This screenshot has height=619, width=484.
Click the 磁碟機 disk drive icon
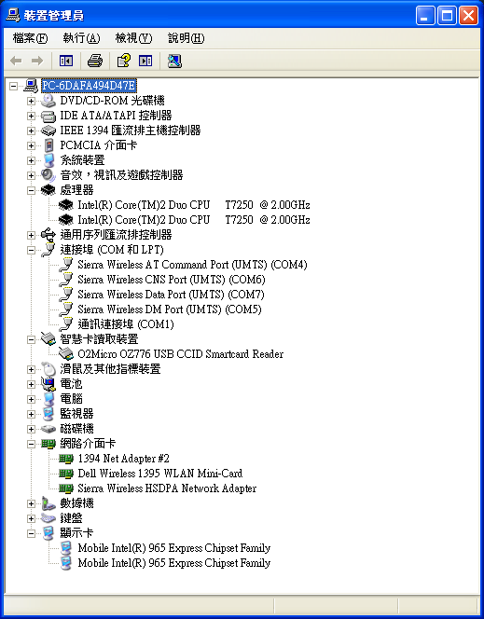(48, 429)
